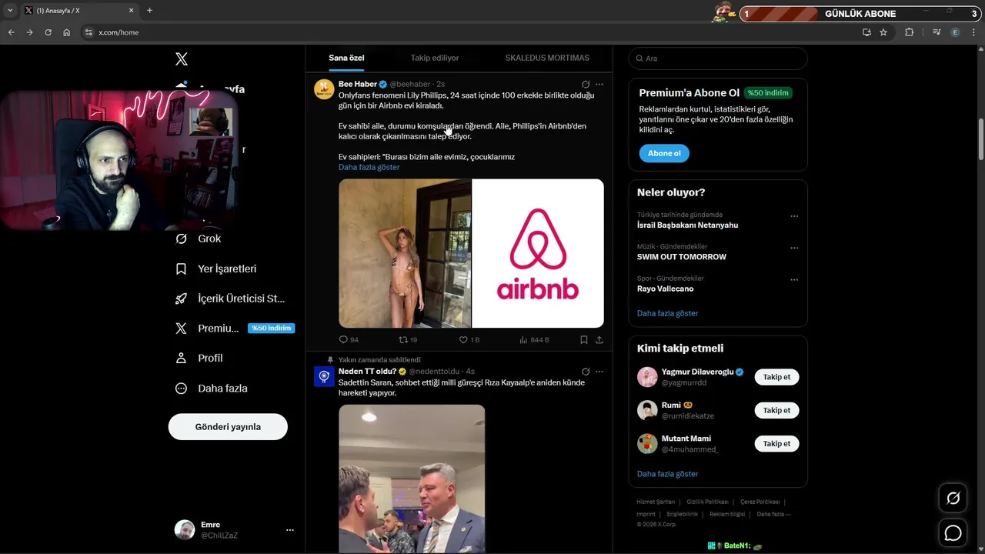This screenshot has height=554, width=985.
Task: Expand Daha fazla footer menu
Action: tap(773, 514)
